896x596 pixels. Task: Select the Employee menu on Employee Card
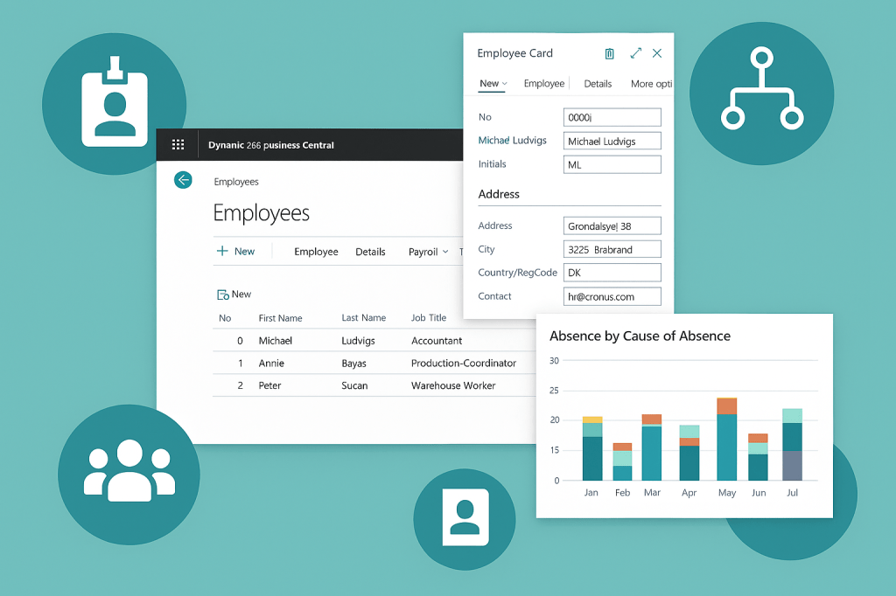[543, 83]
